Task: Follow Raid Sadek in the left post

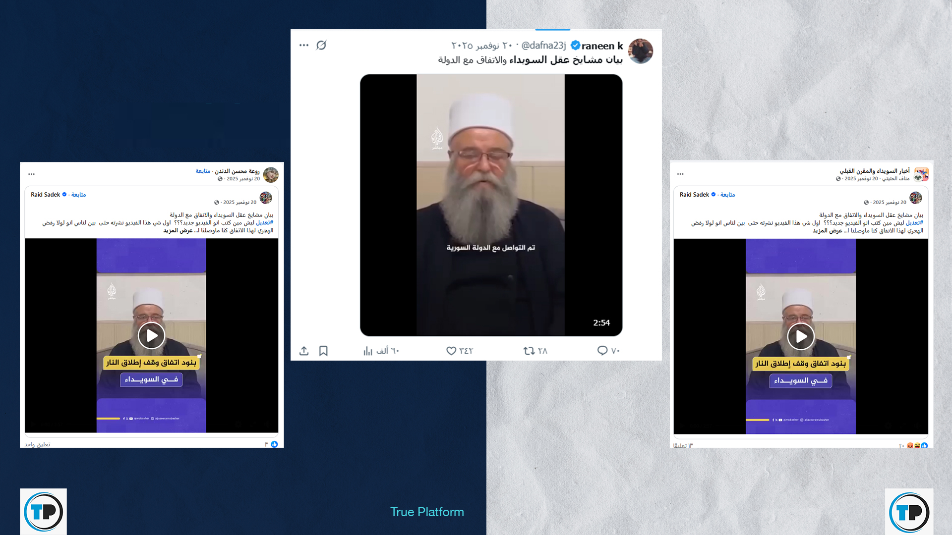Action: click(x=78, y=195)
